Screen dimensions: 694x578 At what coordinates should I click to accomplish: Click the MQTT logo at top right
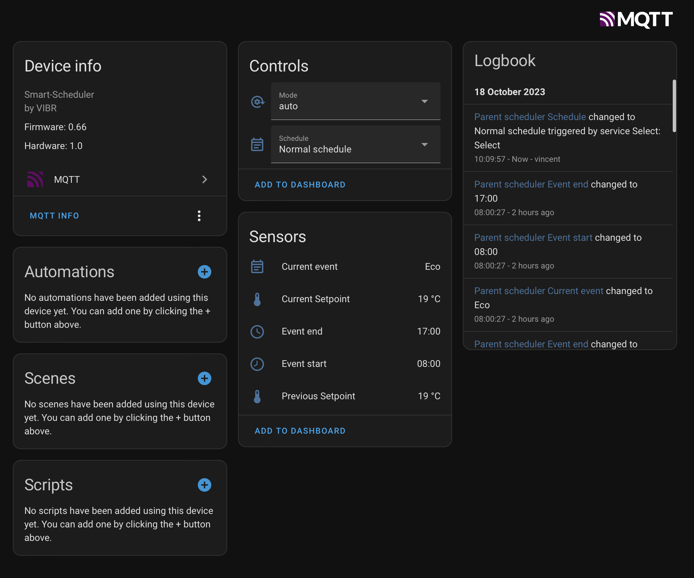tap(636, 19)
